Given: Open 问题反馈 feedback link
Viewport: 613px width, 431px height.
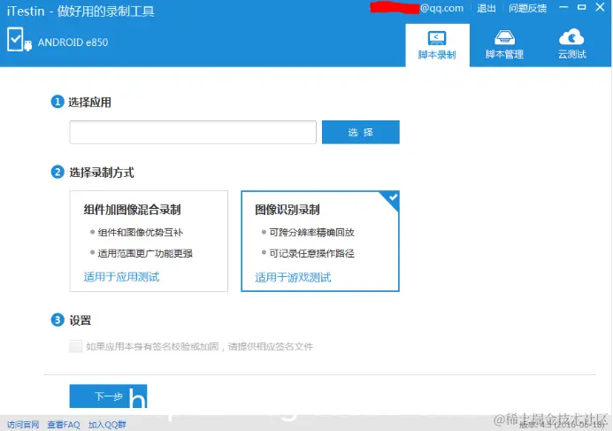Looking at the screenshot, I should click(x=527, y=8).
